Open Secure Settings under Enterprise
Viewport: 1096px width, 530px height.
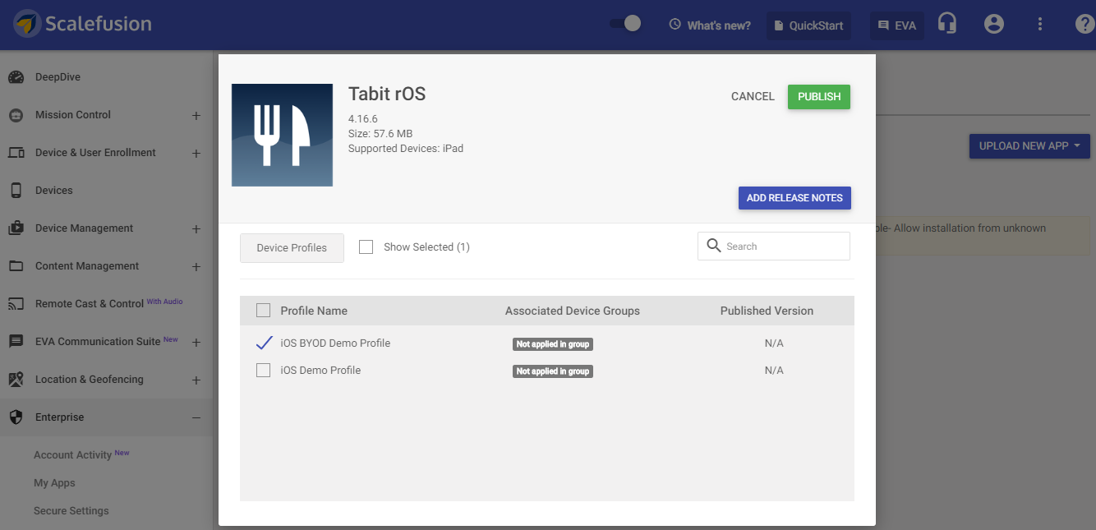coord(71,510)
